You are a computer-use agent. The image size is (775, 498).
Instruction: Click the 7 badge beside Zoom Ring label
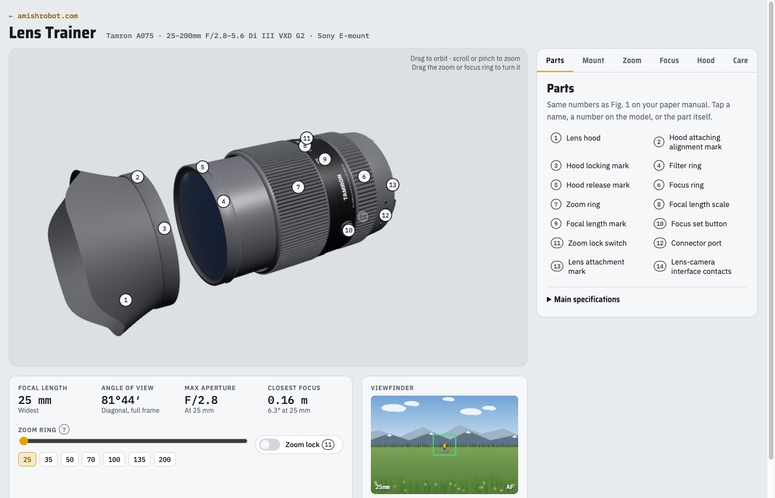point(64,429)
